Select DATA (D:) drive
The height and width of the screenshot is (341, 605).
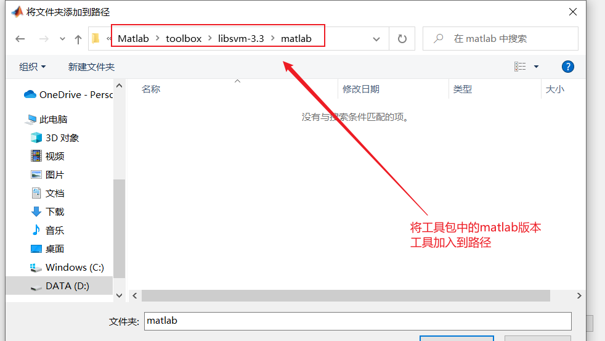coord(59,286)
